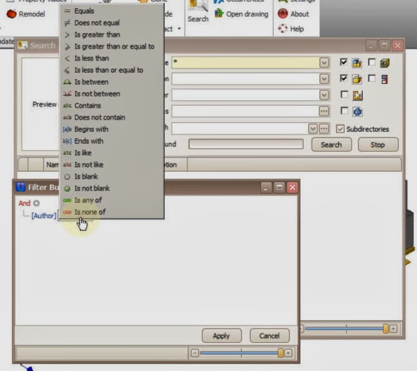Click the second row's yellow box file-type icon

357,79
